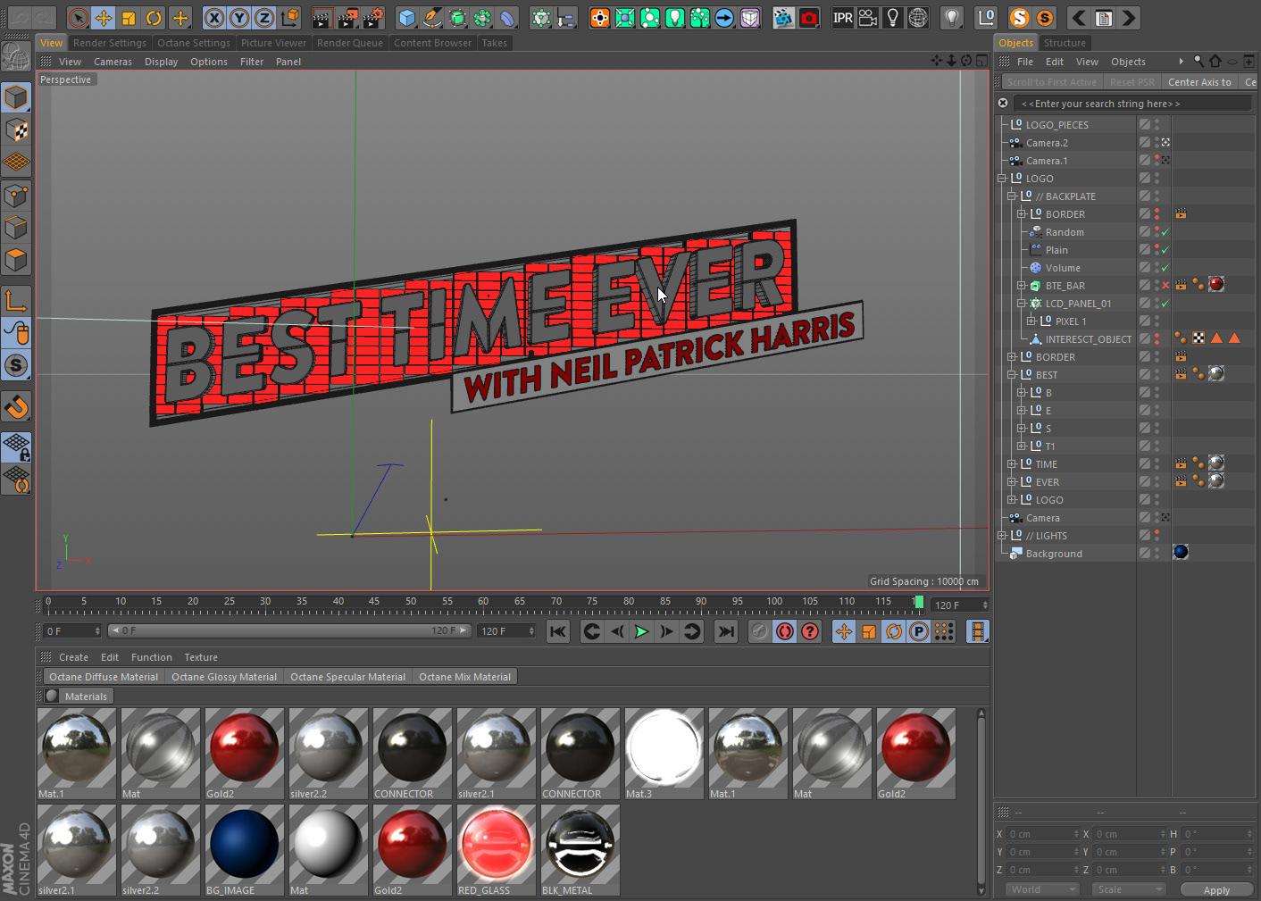Open the Content Browser tab
Viewport: 1261px width, 901px height.
(432, 43)
